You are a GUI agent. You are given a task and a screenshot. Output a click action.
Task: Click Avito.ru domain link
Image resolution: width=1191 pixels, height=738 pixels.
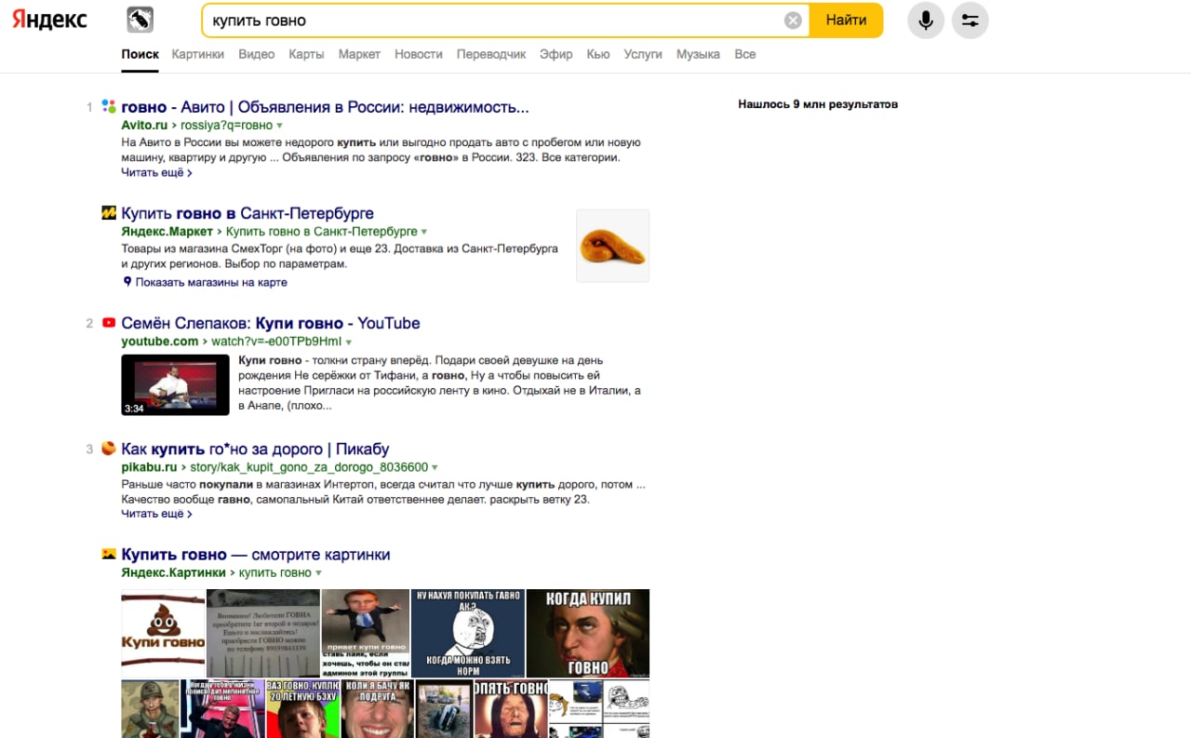click(144, 125)
